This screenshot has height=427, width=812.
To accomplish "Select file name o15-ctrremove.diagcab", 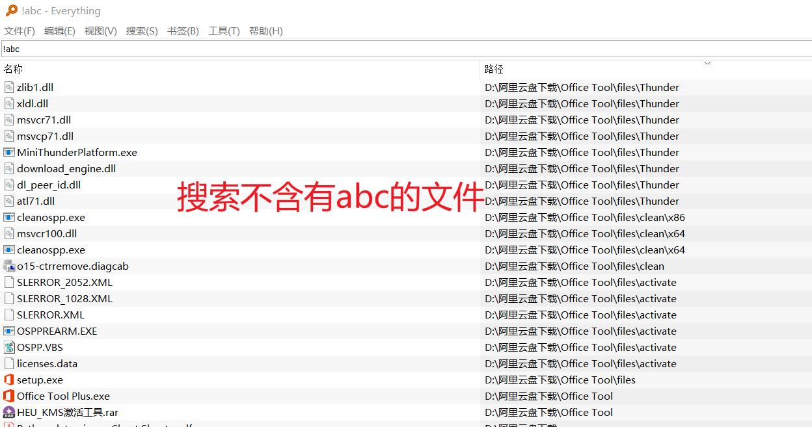I will (74, 266).
